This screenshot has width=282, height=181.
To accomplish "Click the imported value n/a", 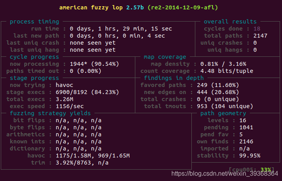I will point(244,149).
